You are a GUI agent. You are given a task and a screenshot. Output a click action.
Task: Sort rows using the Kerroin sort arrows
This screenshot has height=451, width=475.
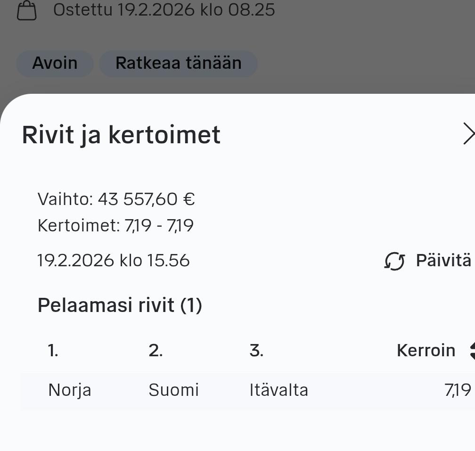click(x=472, y=351)
